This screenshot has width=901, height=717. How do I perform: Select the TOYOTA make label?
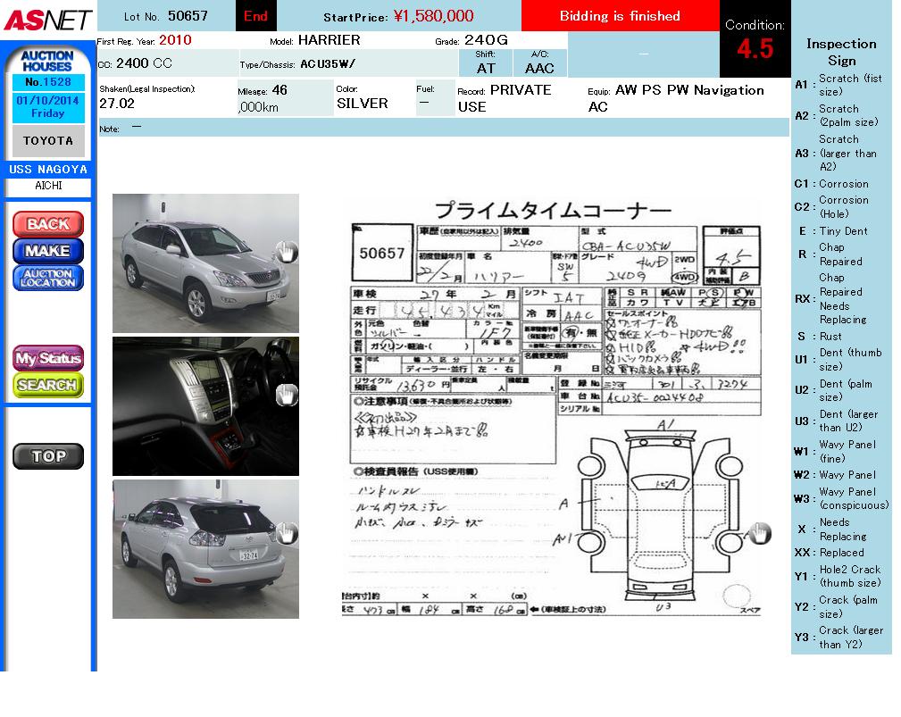pyautogui.click(x=48, y=141)
